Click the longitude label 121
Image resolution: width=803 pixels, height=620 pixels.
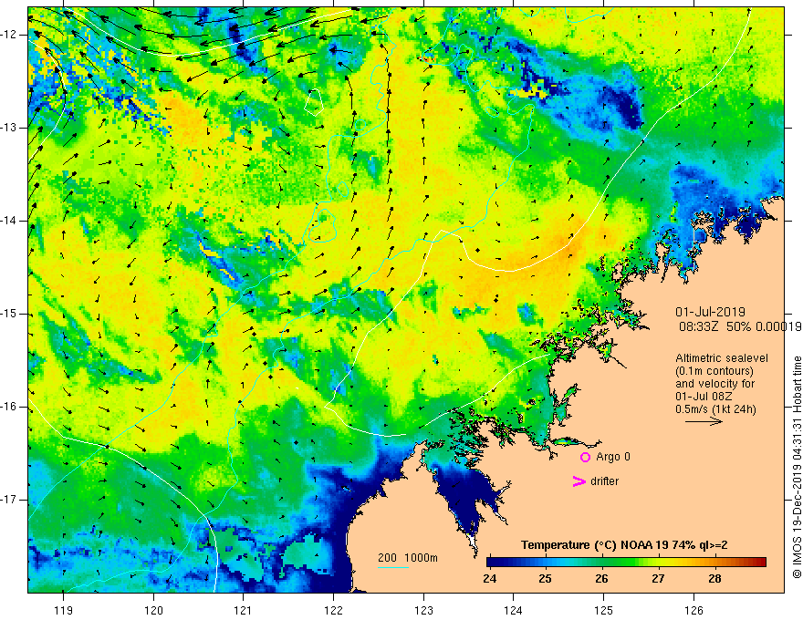pos(244,610)
